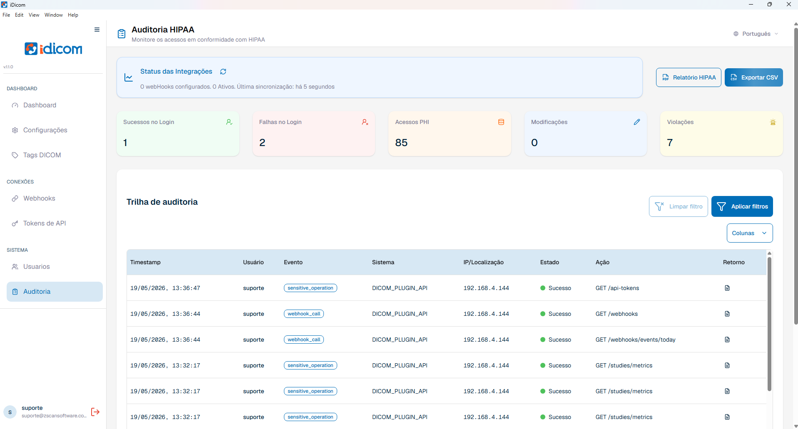Select the Falhas no Login card value 2
798x429 pixels.
click(262, 143)
